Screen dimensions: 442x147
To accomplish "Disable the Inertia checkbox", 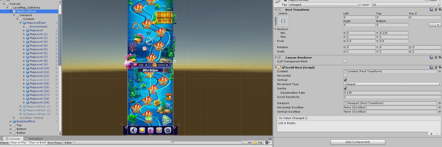I will tap(345, 88).
